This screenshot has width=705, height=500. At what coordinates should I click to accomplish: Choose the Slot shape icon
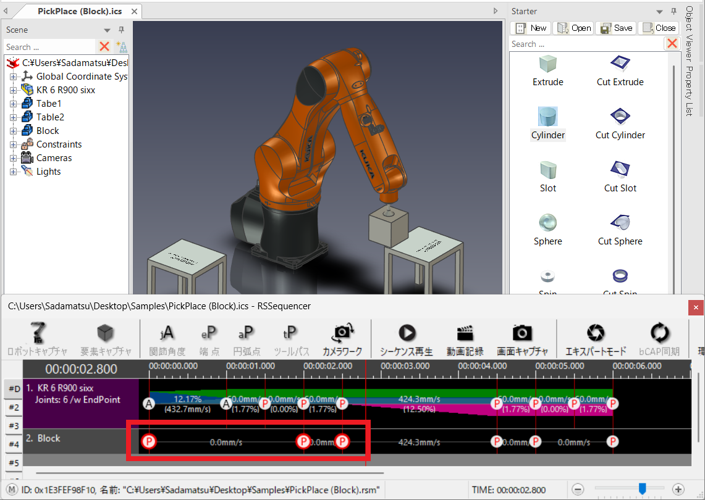pyautogui.click(x=547, y=170)
